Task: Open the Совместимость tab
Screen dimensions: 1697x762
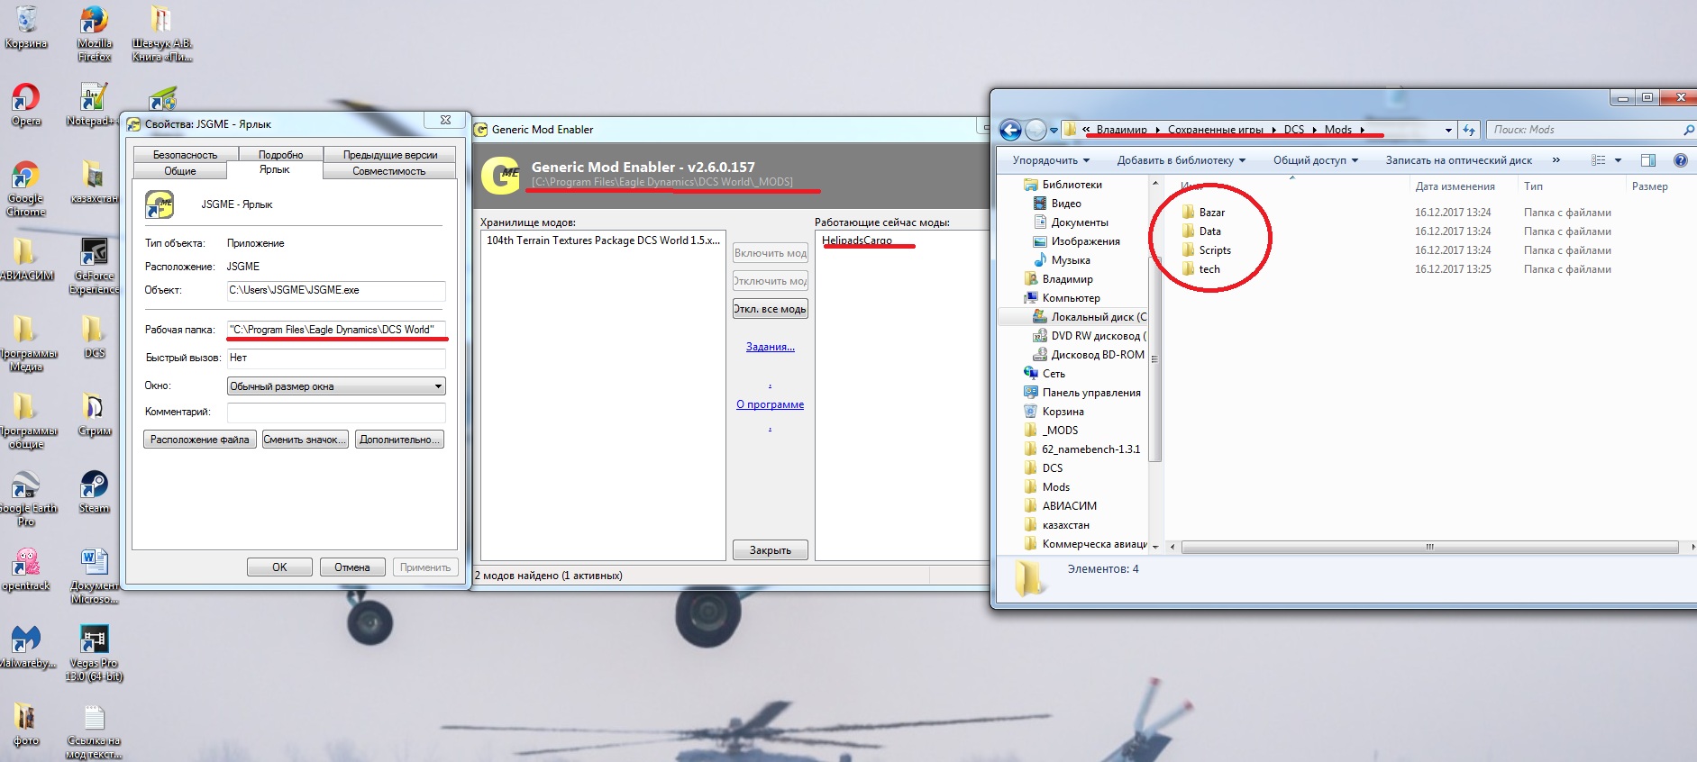Action: (389, 171)
